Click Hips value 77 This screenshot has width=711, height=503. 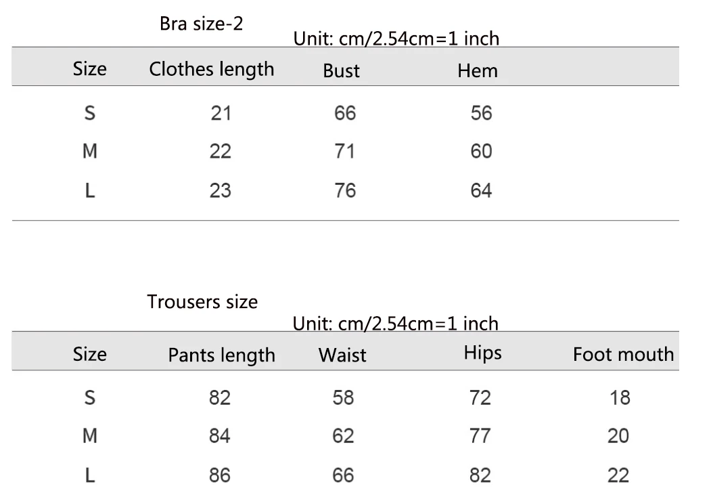480,436
